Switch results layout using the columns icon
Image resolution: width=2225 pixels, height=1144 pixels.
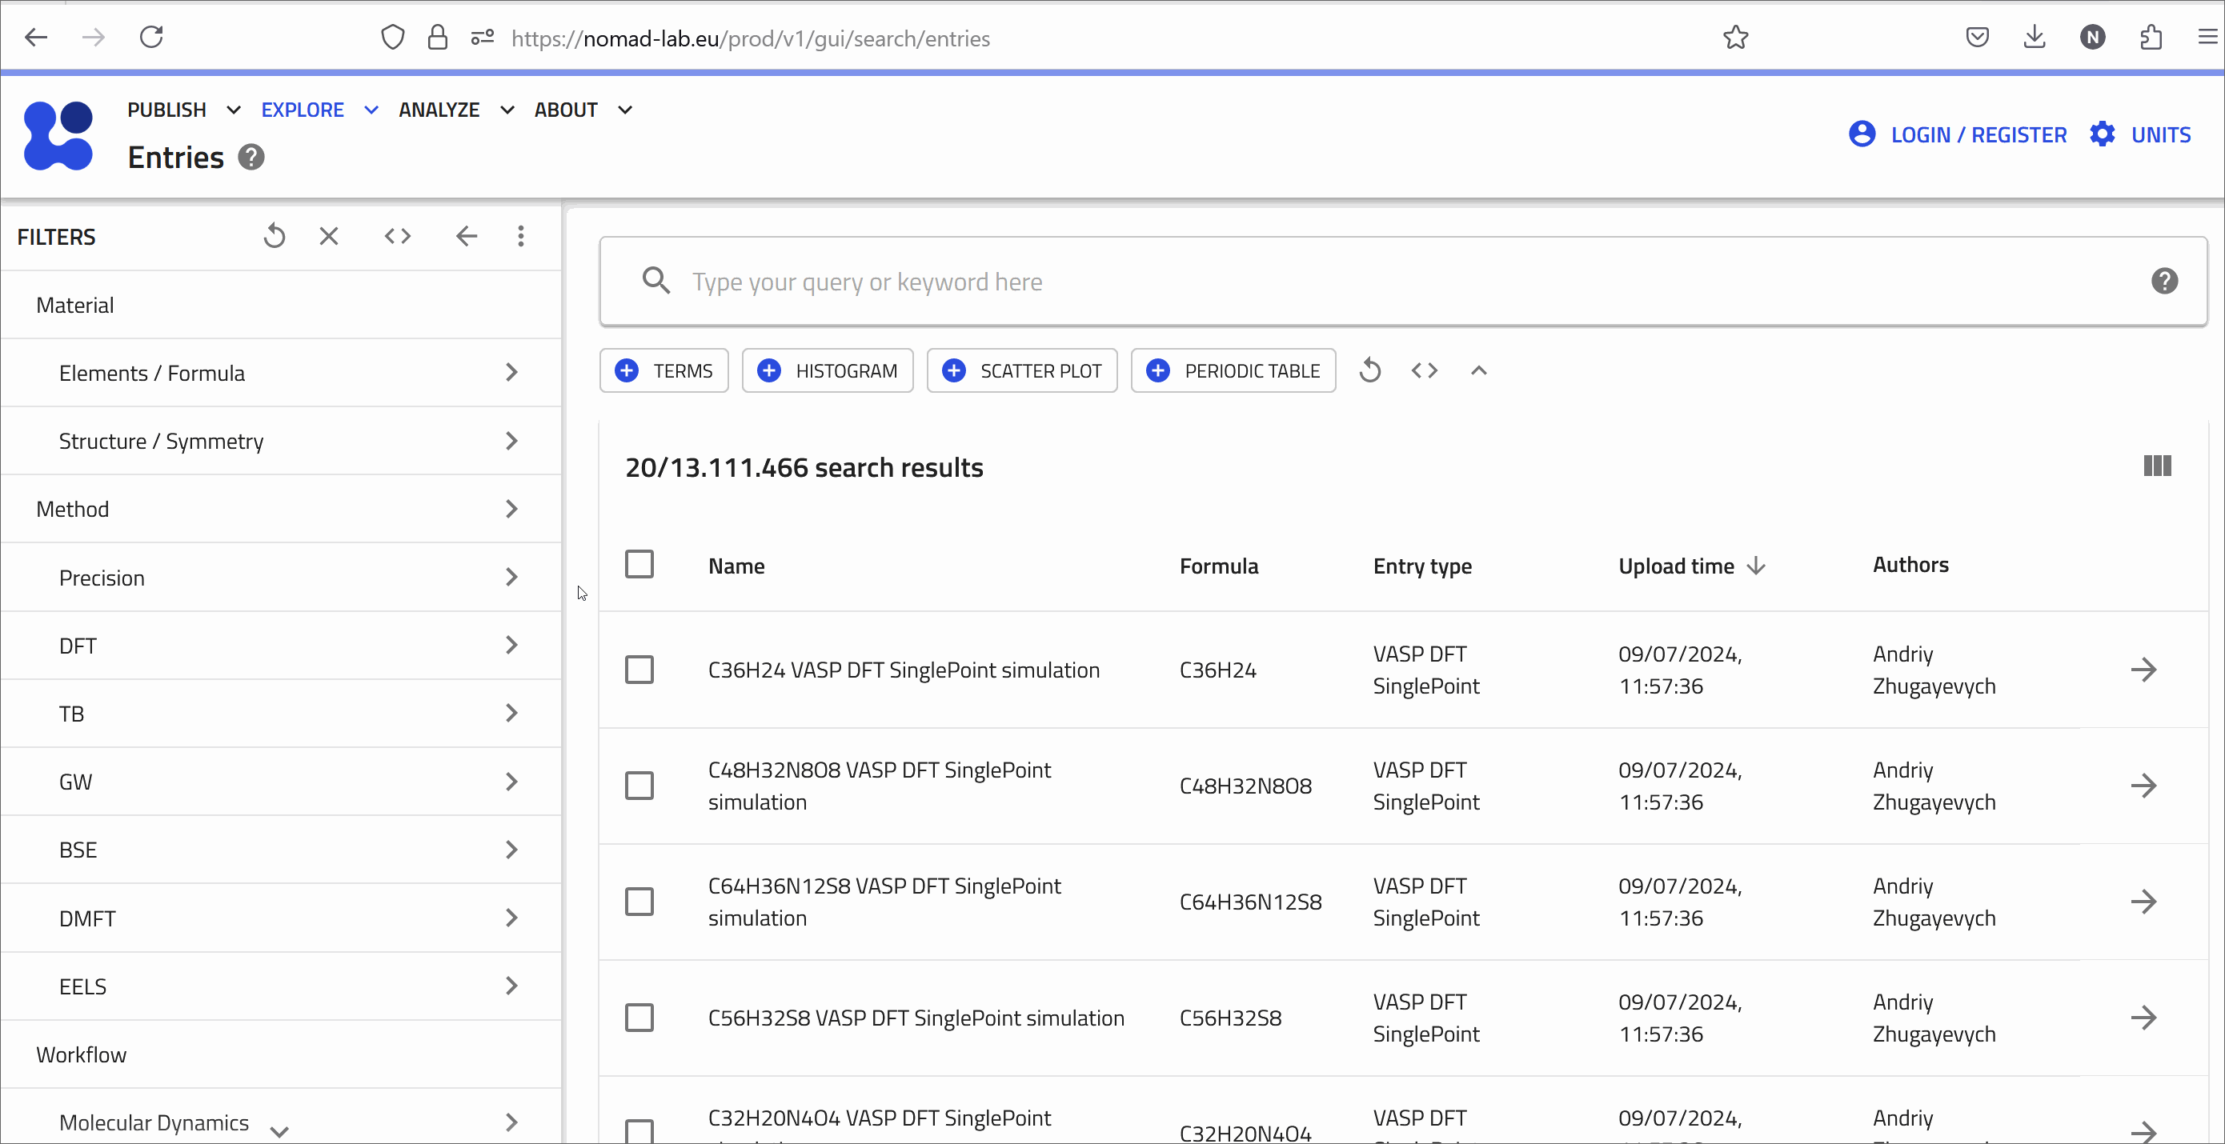point(2156,466)
